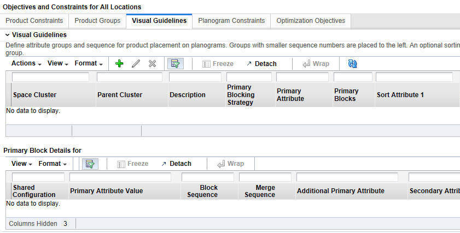The width and height of the screenshot is (460, 233).
Task: Open the View menu in Primary Block Details
Action: (22, 164)
